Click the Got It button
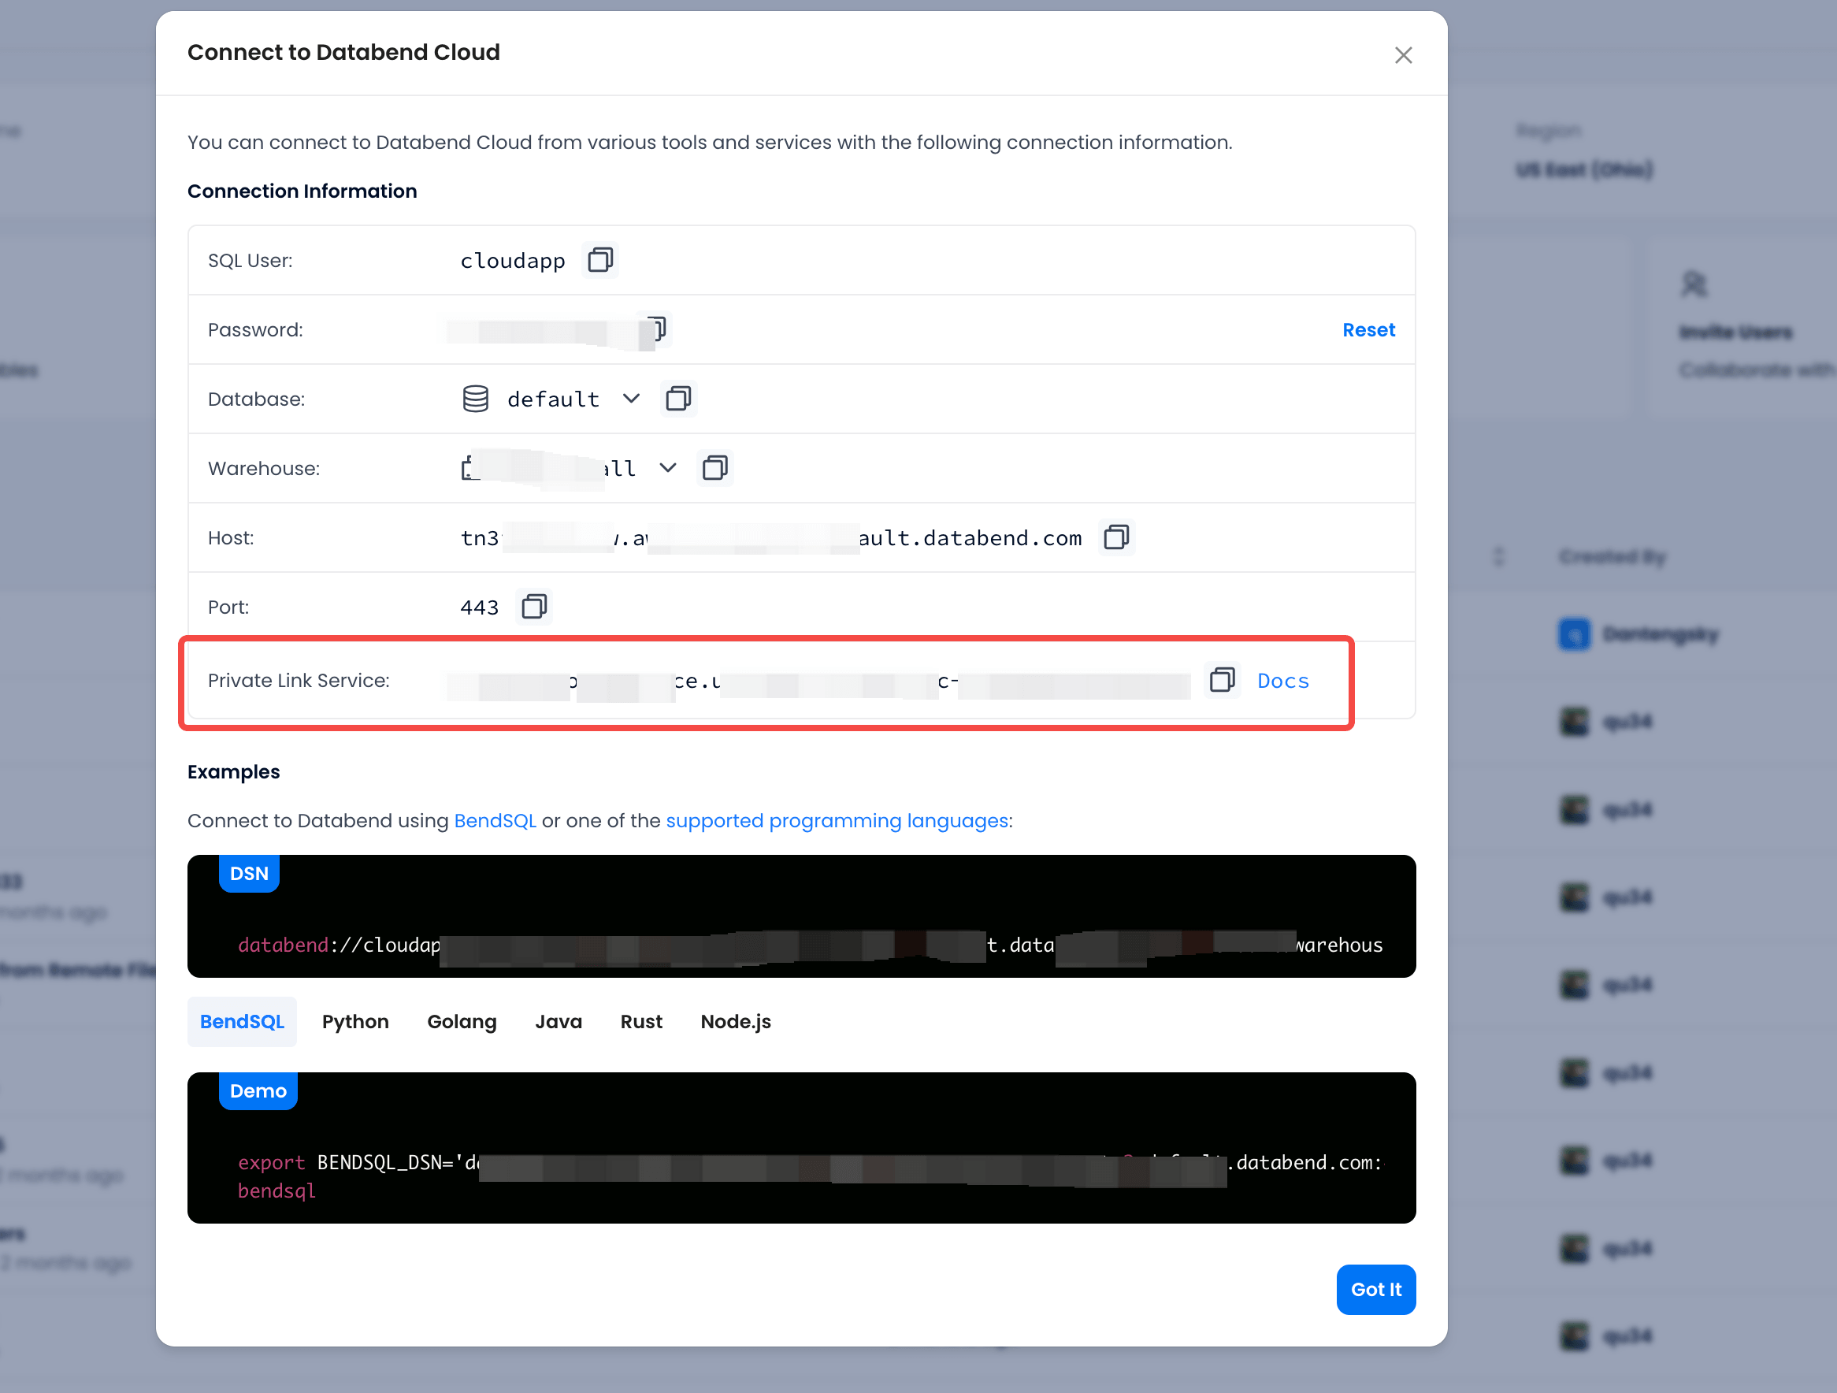 [x=1375, y=1289]
